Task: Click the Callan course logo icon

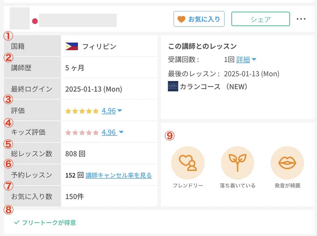Action: coord(173,86)
